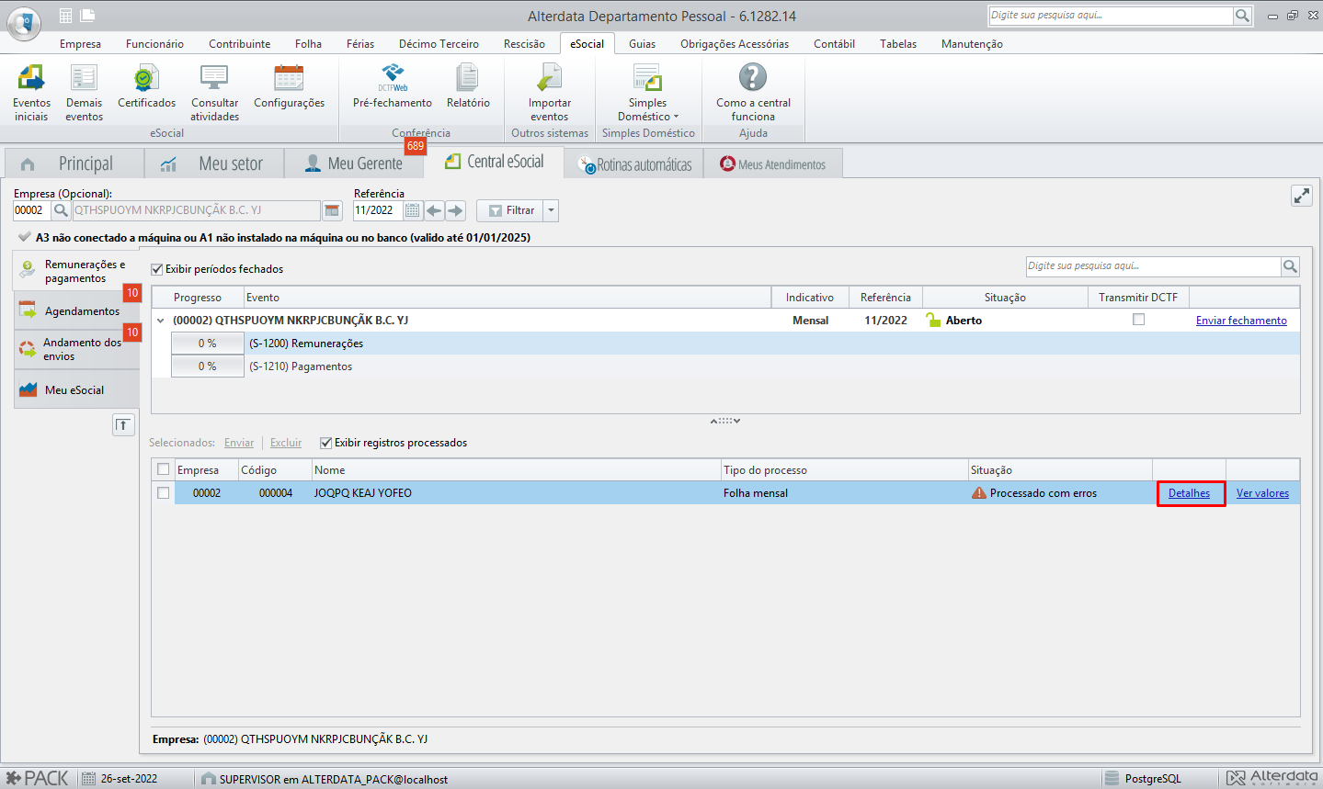
Task: Expand the panel to full screen
Action: point(1302,196)
